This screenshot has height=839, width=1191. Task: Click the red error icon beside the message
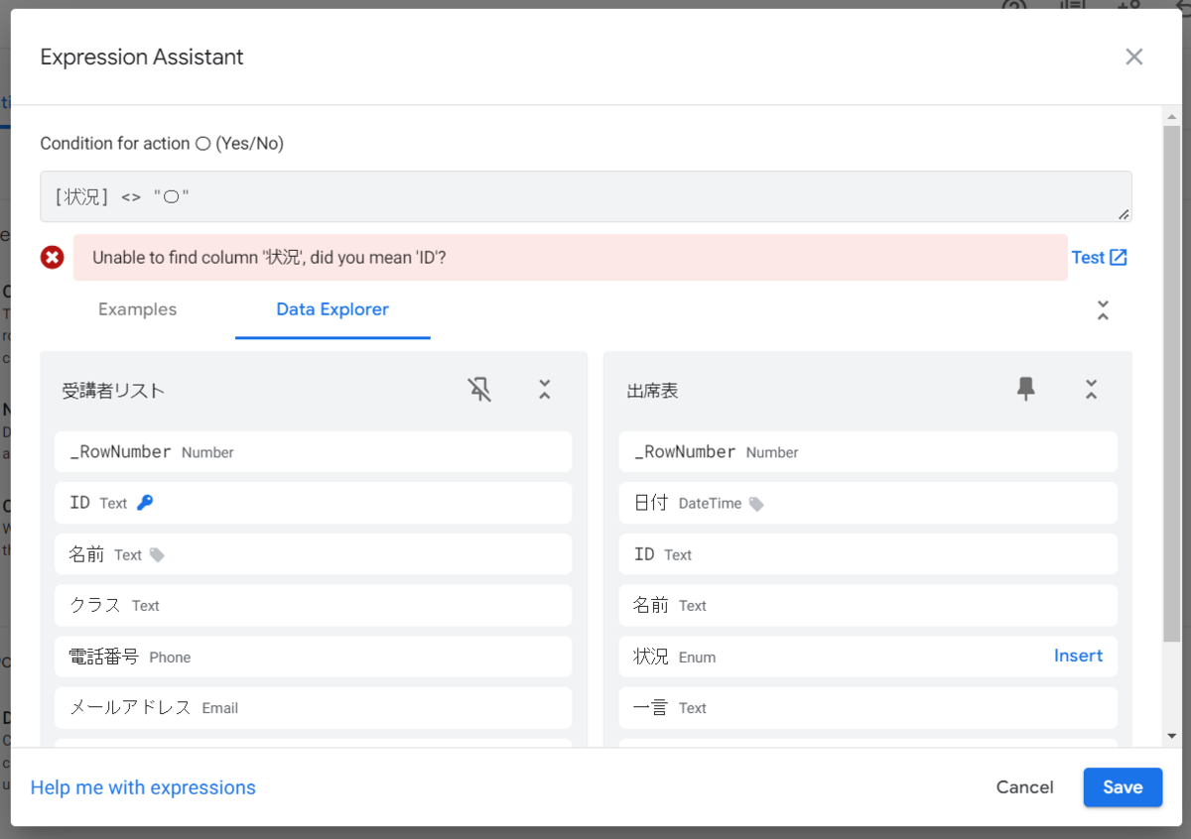click(x=52, y=258)
